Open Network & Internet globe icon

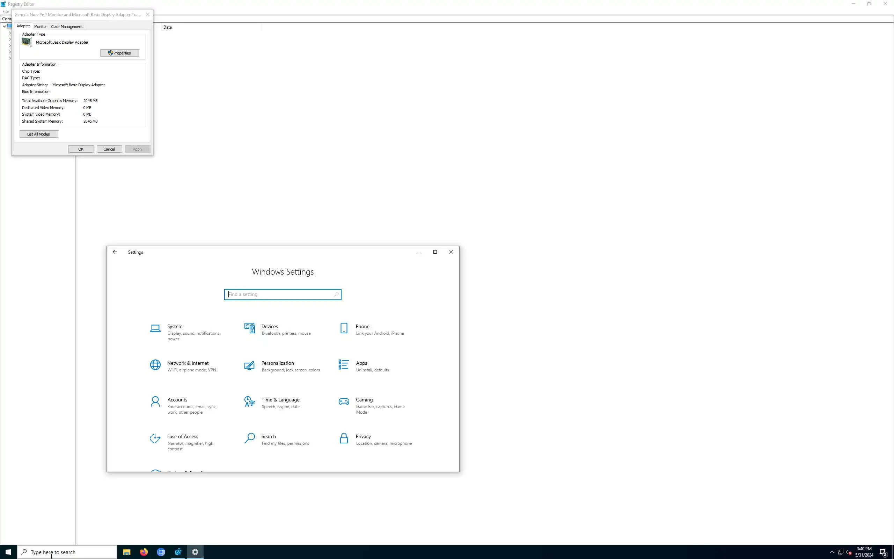click(155, 365)
